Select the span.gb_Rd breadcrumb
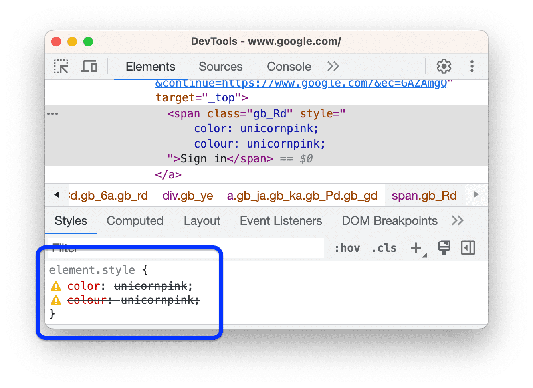 [x=424, y=195]
